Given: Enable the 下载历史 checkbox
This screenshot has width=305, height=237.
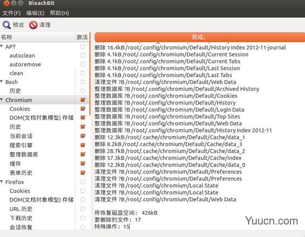Looking at the screenshot, I should coord(83,218).
